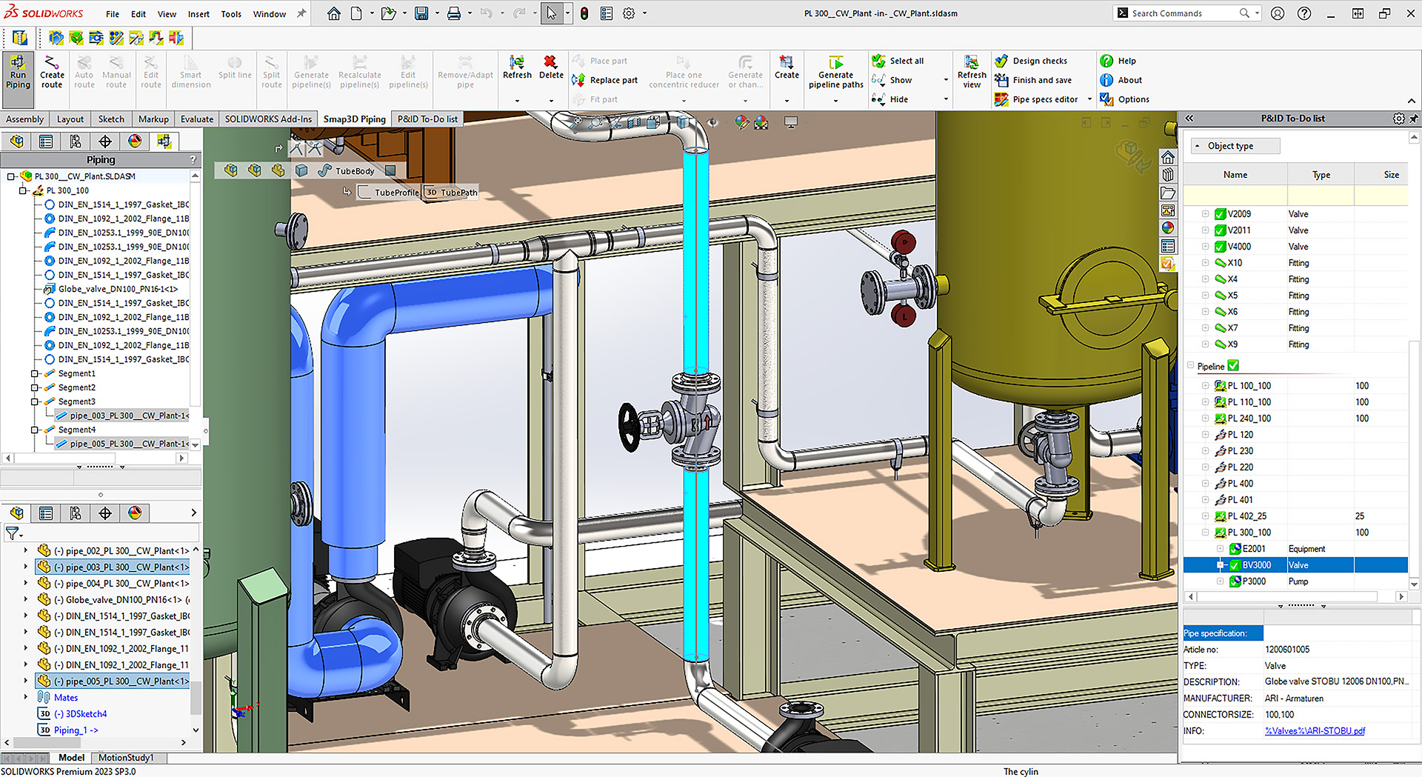Select the pipe_003_PL 300__CW_Plant row in Segment3
Screen dimensions: 1422x777
pos(123,416)
